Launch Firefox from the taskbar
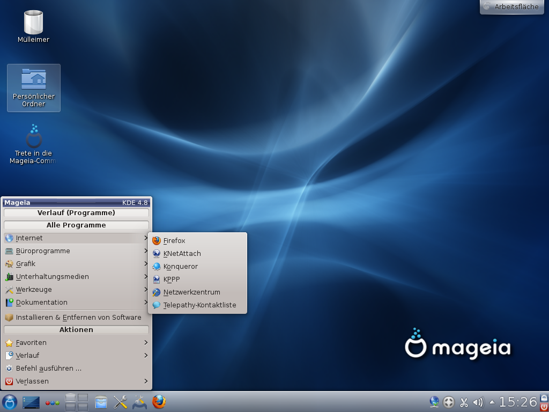Screen dimensions: 549x412 159,402
